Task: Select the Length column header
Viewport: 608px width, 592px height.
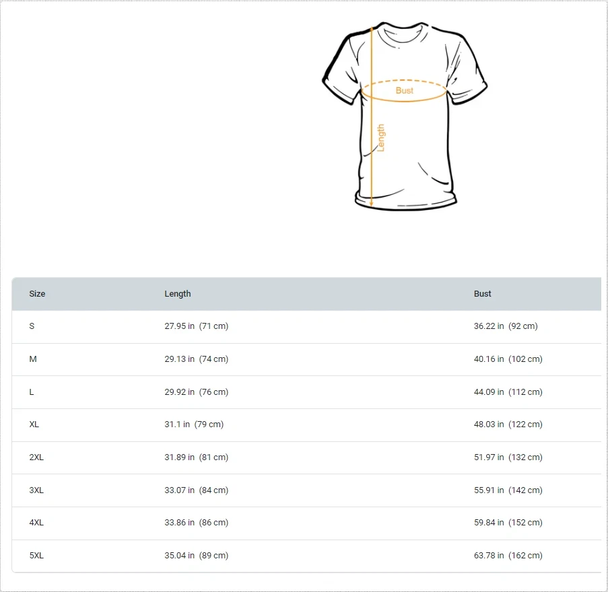Action: point(178,294)
